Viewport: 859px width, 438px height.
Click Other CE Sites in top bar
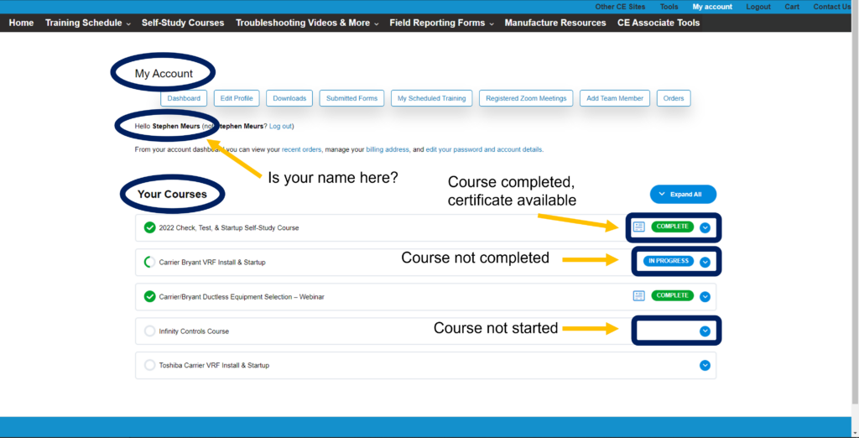(620, 7)
